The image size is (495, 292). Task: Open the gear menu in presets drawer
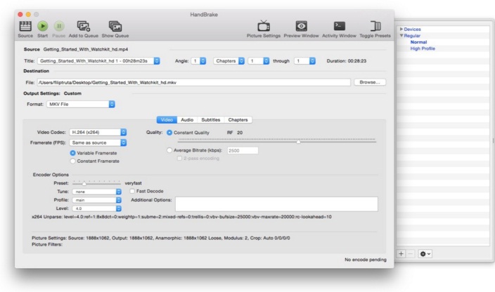[x=425, y=253]
